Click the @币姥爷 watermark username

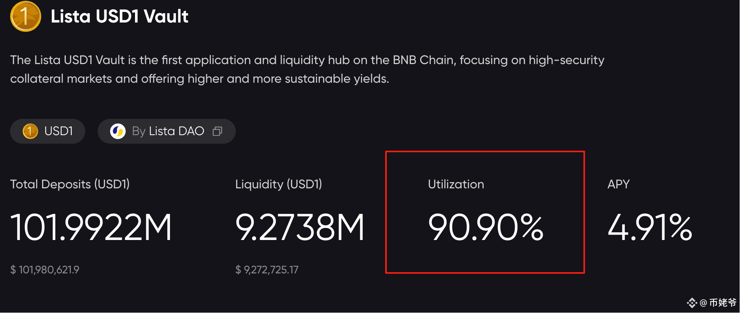[718, 303]
